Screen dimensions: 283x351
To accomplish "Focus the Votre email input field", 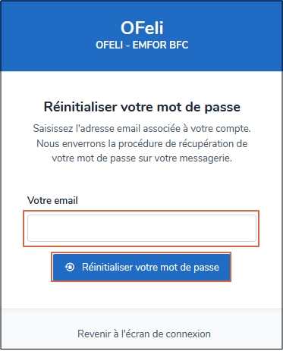I will (x=142, y=228).
